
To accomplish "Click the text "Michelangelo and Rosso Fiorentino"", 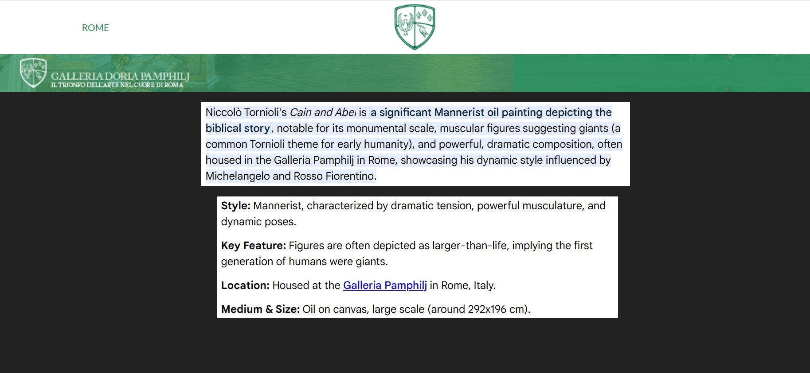I will pos(290,176).
